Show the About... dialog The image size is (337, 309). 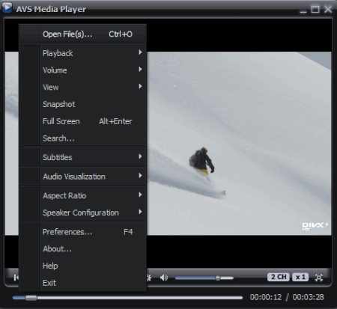tap(82, 248)
